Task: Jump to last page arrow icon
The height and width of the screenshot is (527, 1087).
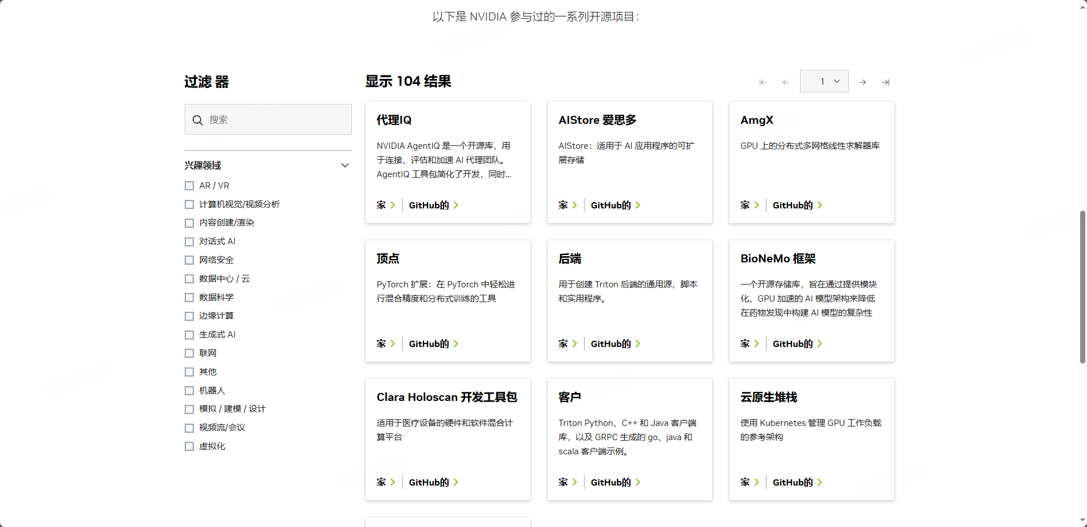Action: click(x=886, y=82)
